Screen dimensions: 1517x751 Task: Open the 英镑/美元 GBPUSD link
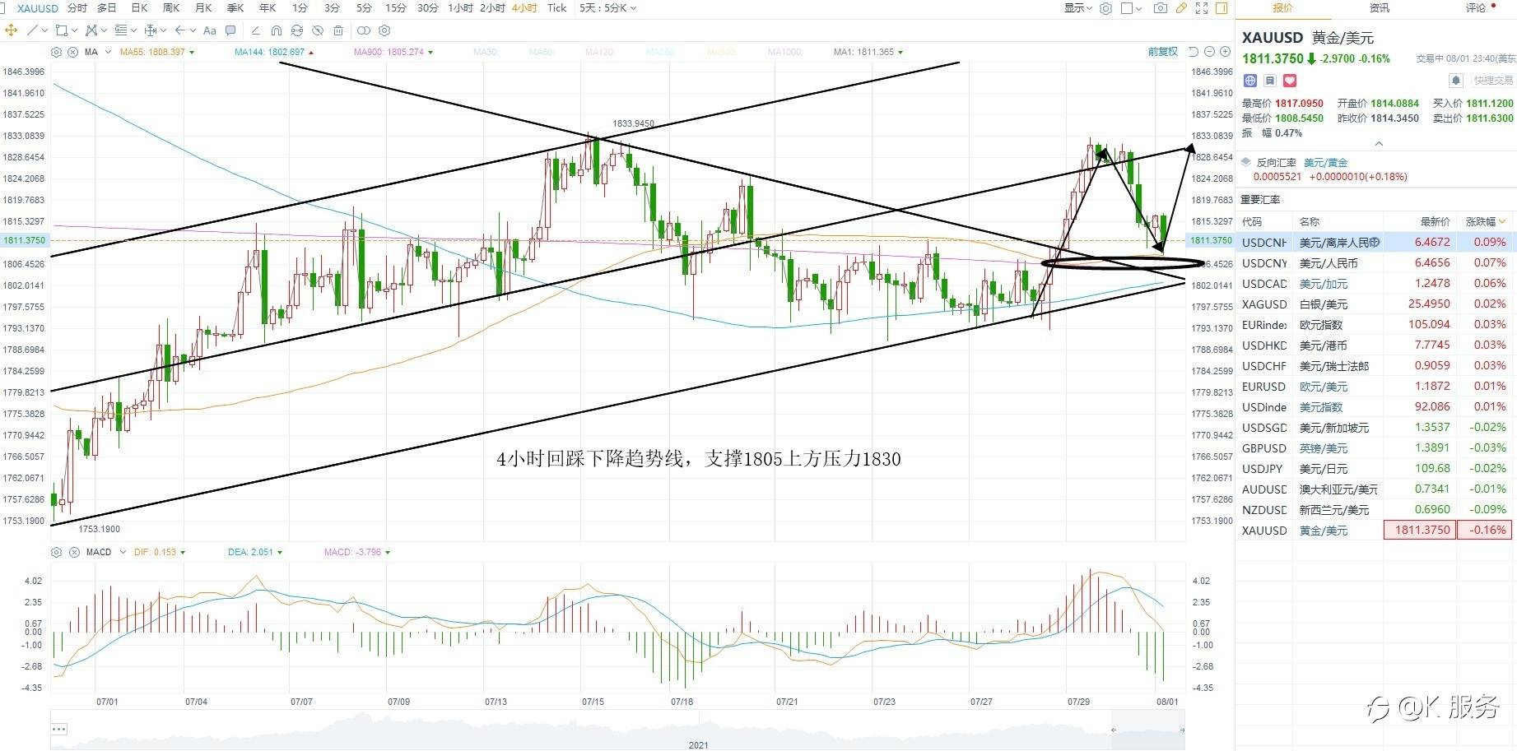pos(1324,448)
